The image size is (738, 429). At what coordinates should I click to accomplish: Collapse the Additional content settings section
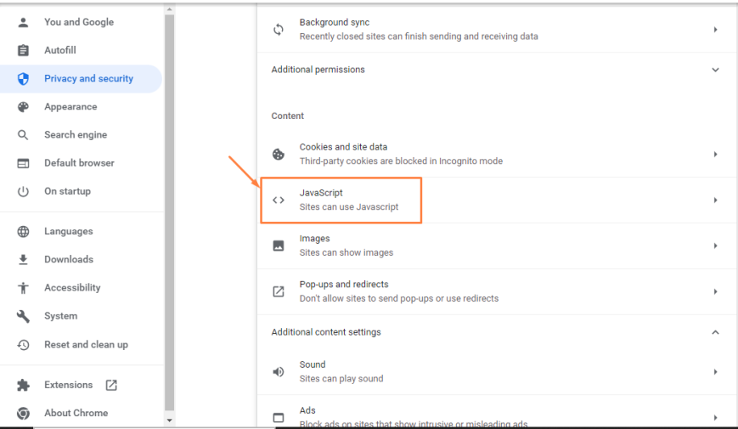click(715, 332)
